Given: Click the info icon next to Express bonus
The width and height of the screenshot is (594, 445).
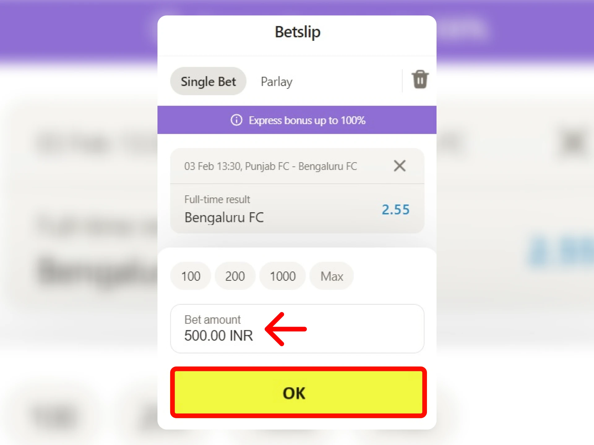Looking at the screenshot, I should tap(236, 121).
